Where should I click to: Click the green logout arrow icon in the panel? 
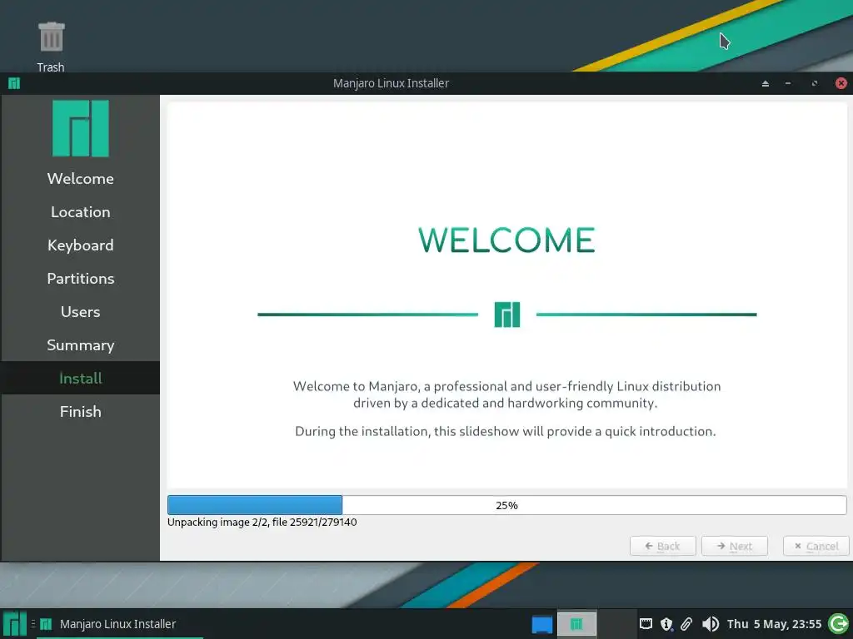click(838, 623)
